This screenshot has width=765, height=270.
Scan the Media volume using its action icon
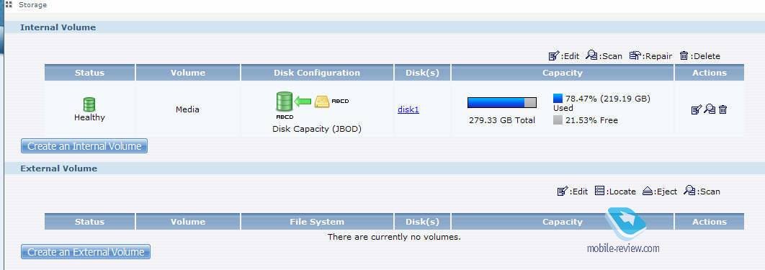pyautogui.click(x=710, y=109)
